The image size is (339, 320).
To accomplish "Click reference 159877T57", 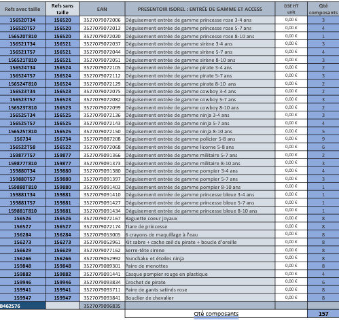I will (x=22, y=155).
